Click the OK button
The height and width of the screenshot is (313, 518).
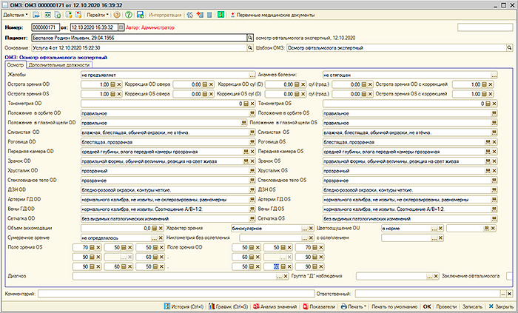(x=427, y=306)
